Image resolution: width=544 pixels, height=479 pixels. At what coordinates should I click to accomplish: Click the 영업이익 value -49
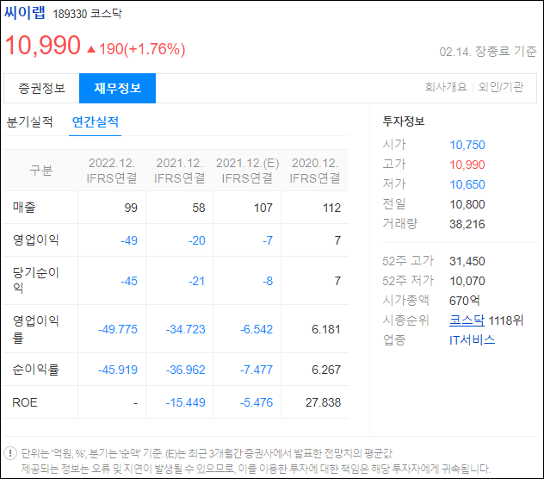point(129,240)
